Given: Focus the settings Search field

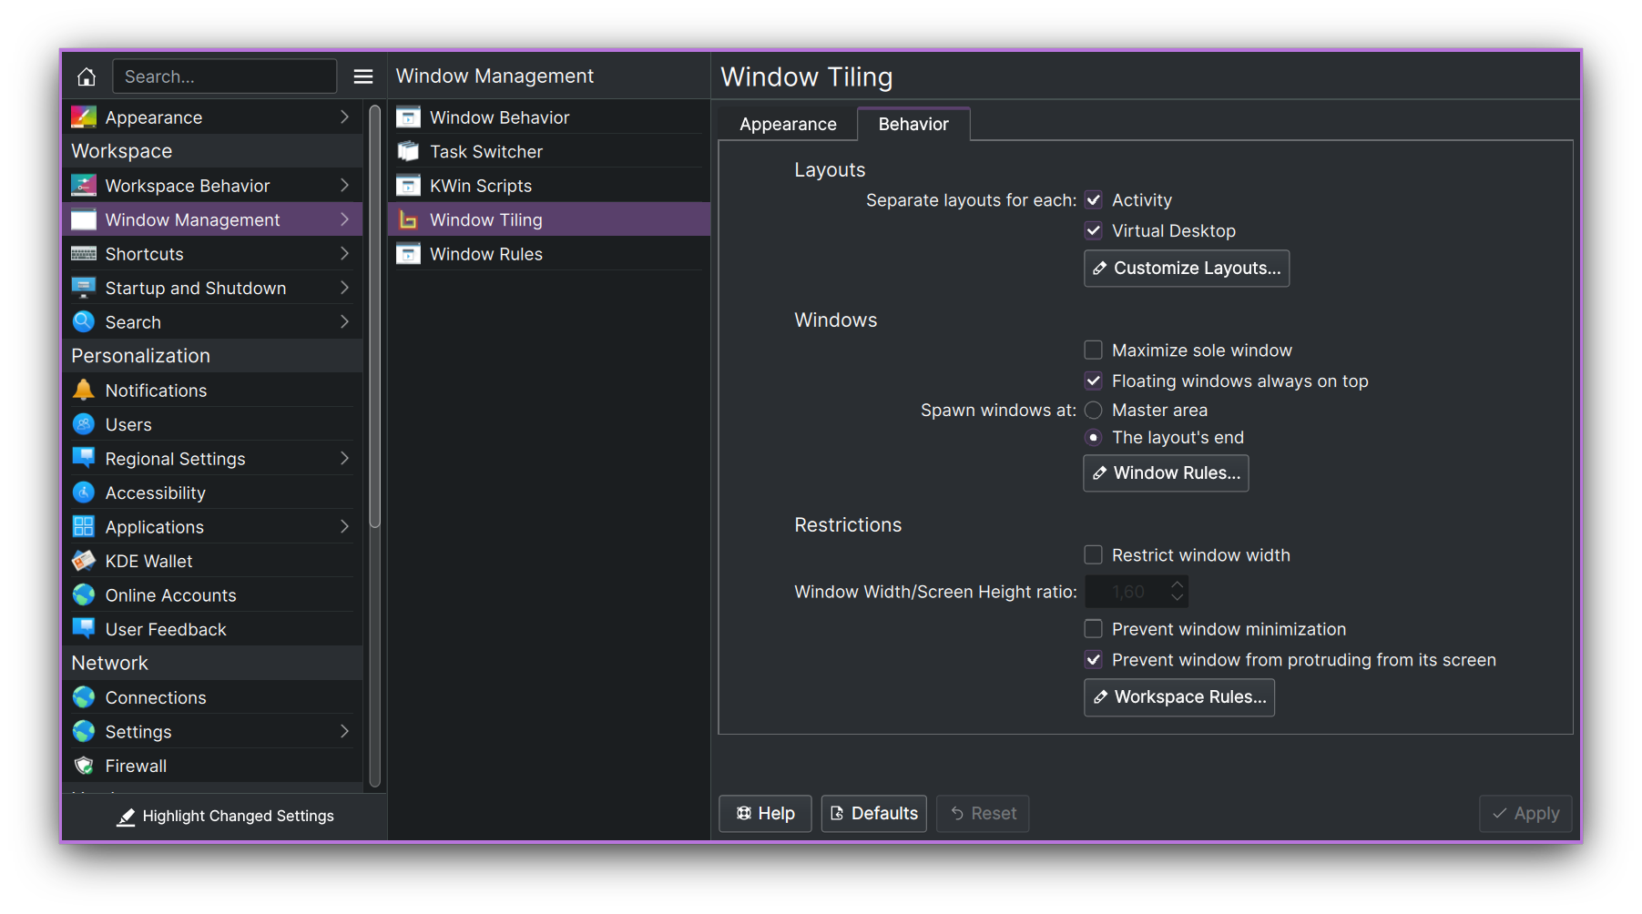Looking at the screenshot, I should click(224, 76).
